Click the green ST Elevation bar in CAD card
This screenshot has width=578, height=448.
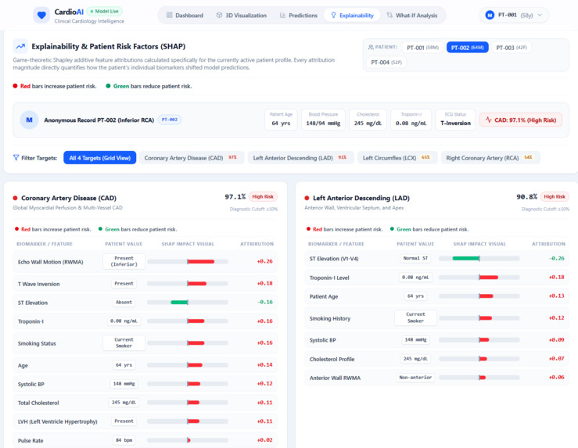coord(179,303)
